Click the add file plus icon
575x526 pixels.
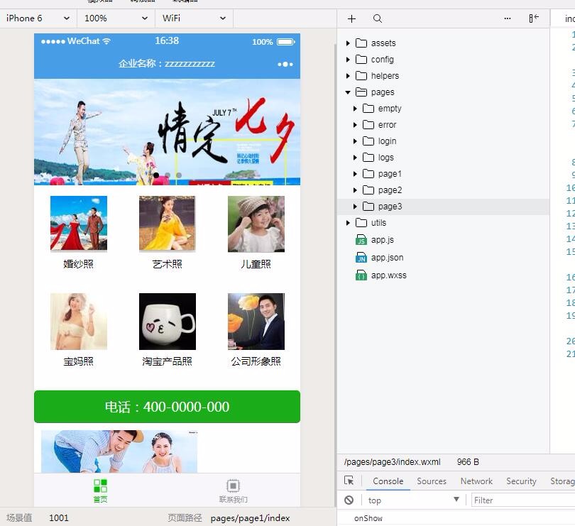click(x=351, y=18)
